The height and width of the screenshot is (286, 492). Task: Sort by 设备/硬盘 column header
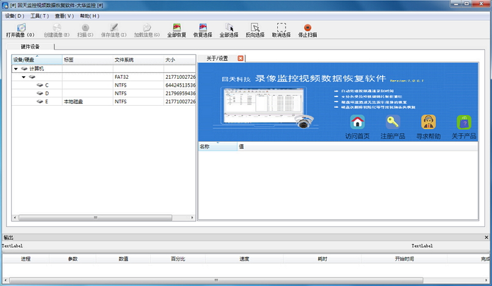pos(37,60)
